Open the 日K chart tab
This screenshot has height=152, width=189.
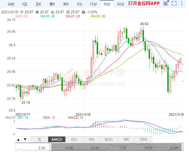click(x=38, y=4)
